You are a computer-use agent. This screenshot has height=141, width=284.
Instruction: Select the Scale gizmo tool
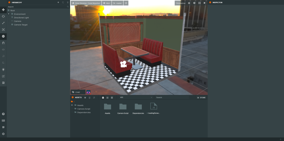point(3,23)
